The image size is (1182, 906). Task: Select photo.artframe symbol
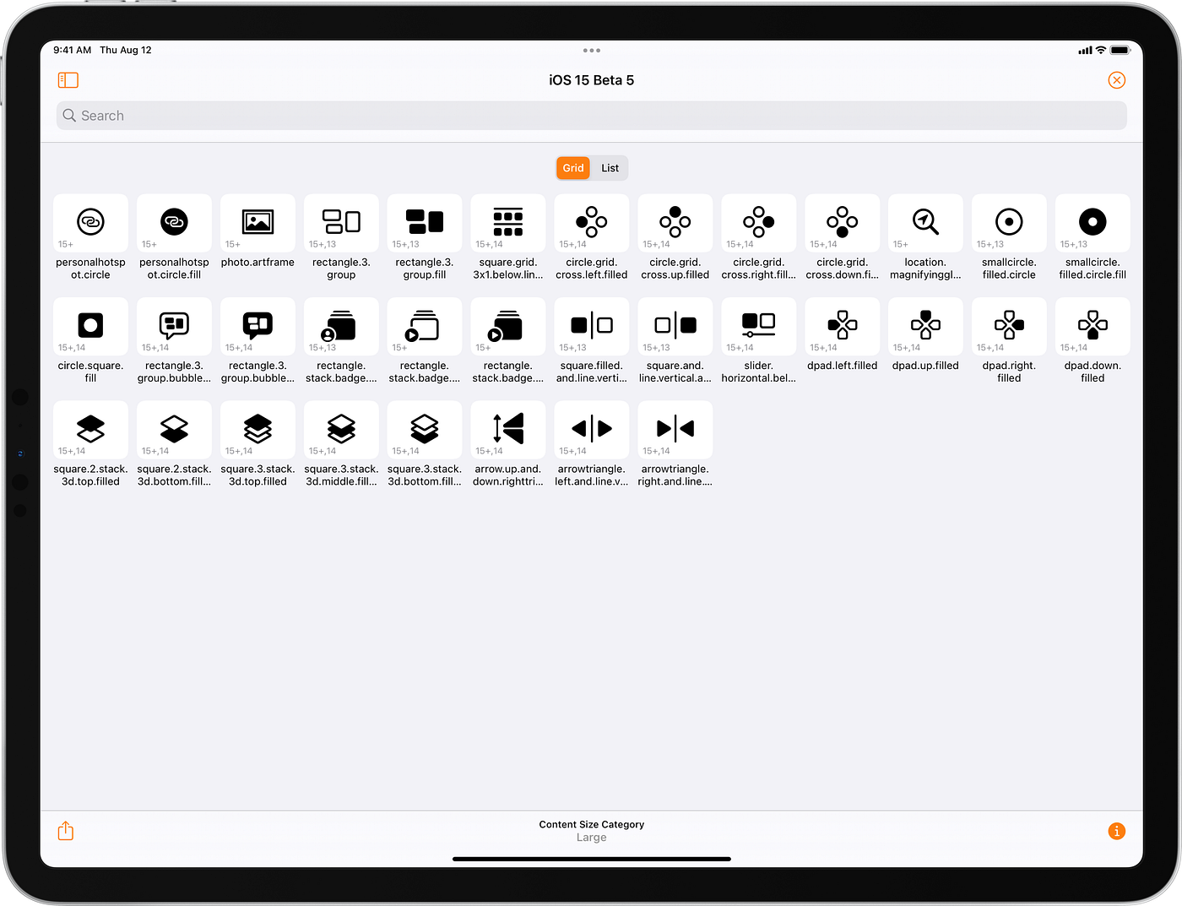point(258,223)
